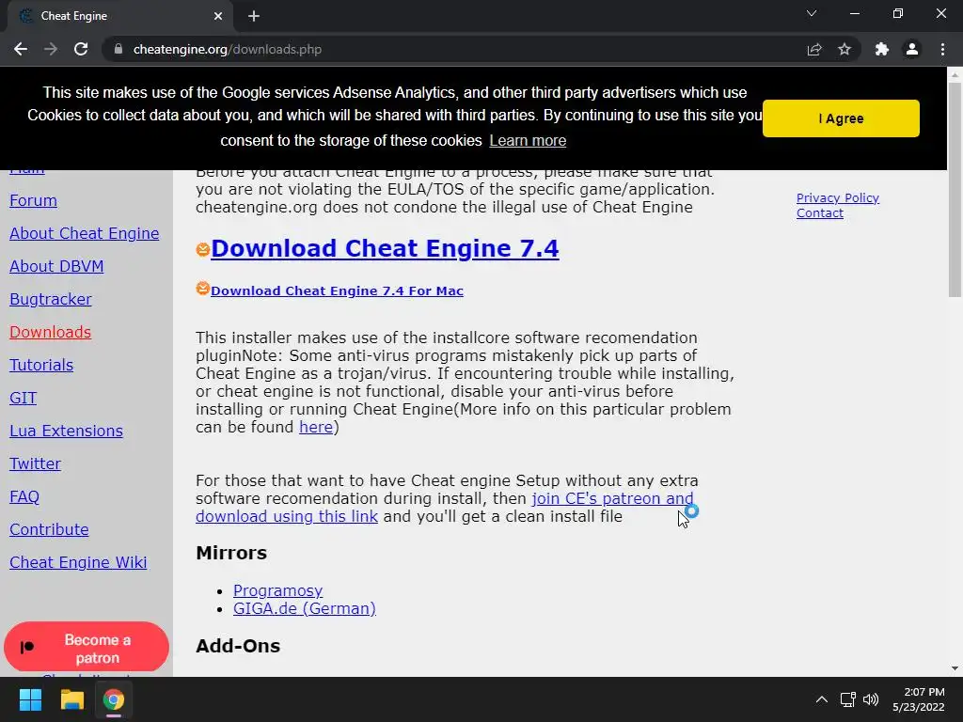Click the address bar URL

click(228, 49)
